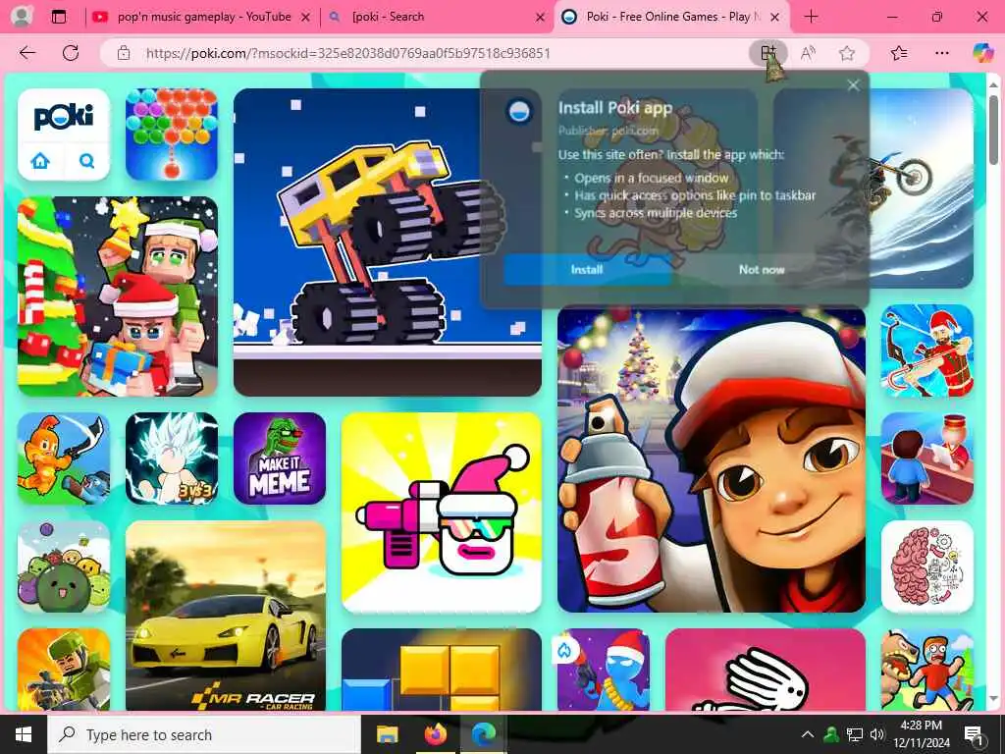Open the bubble shooter game thumbnail

click(x=172, y=135)
